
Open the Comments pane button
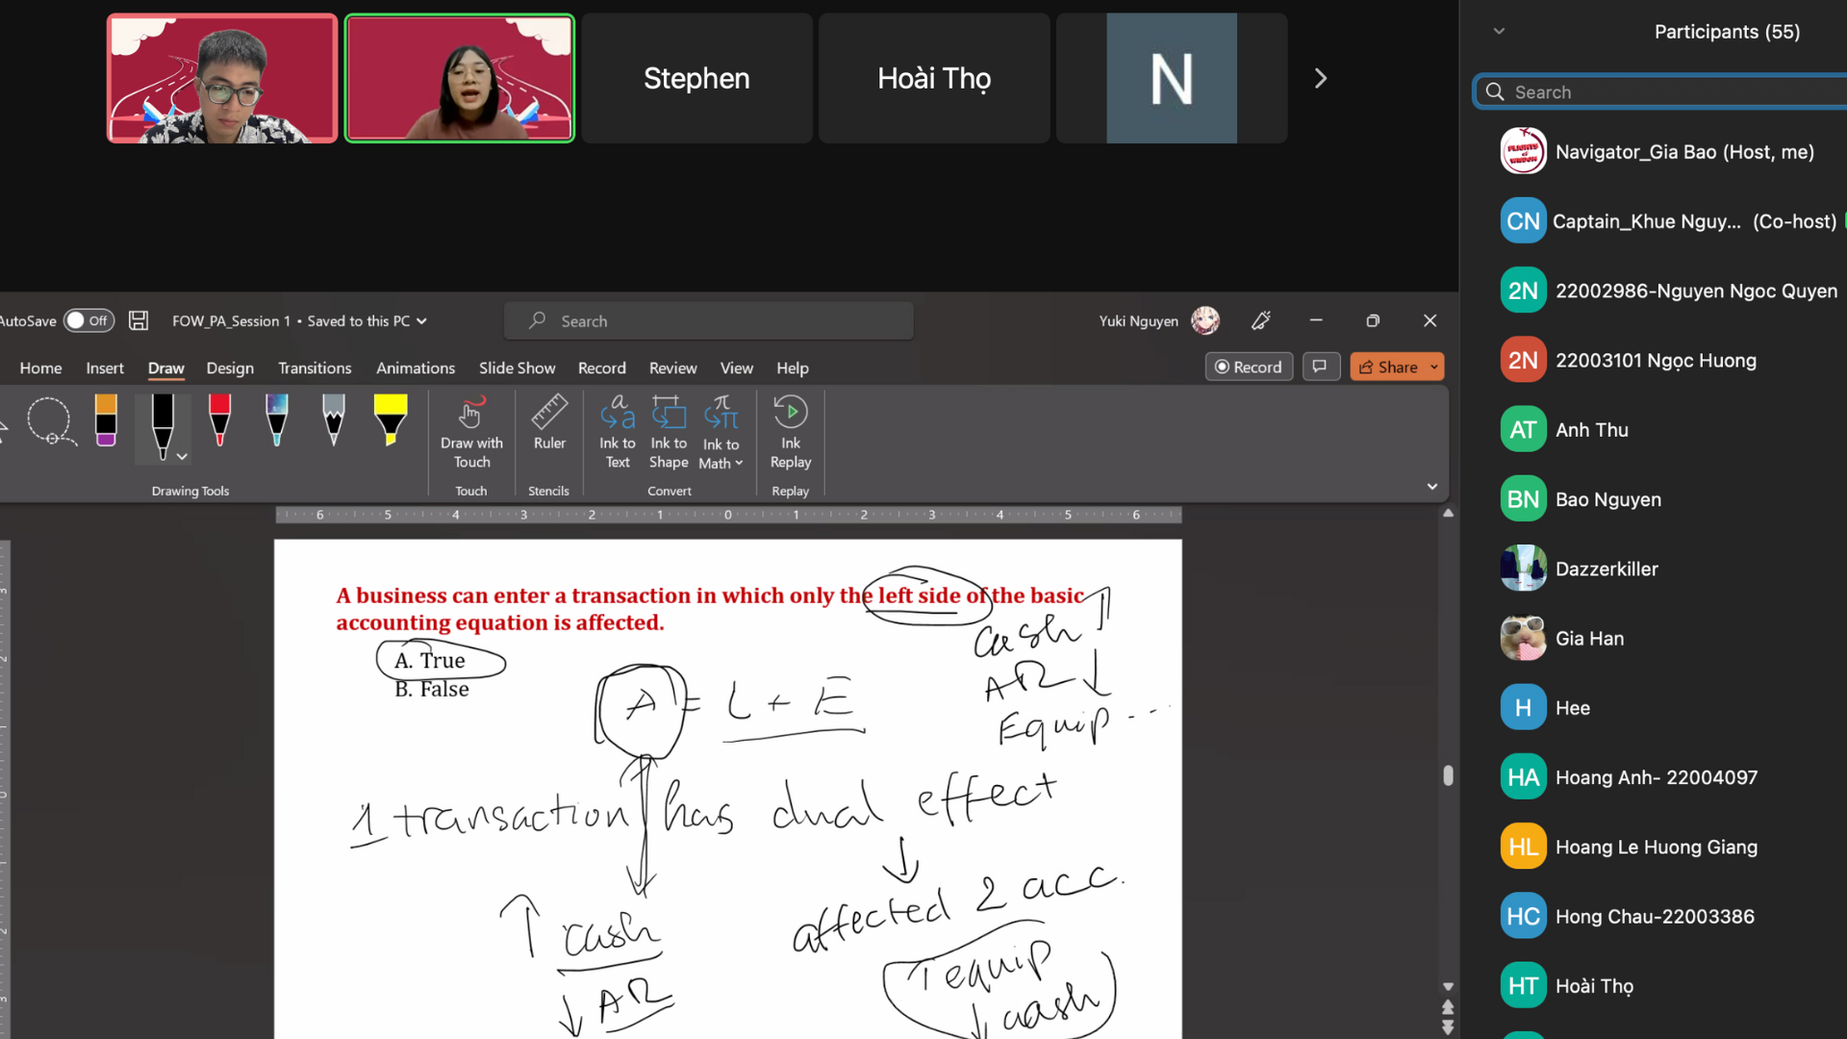point(1321,367)
